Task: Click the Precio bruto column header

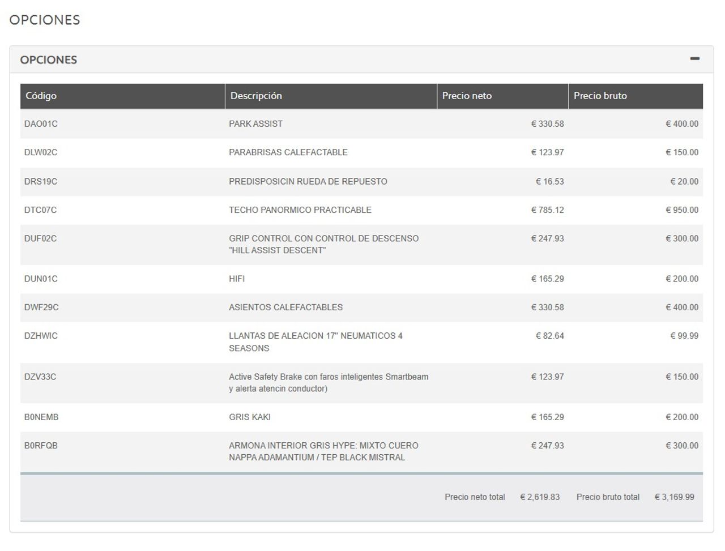Action: point(636,96)
